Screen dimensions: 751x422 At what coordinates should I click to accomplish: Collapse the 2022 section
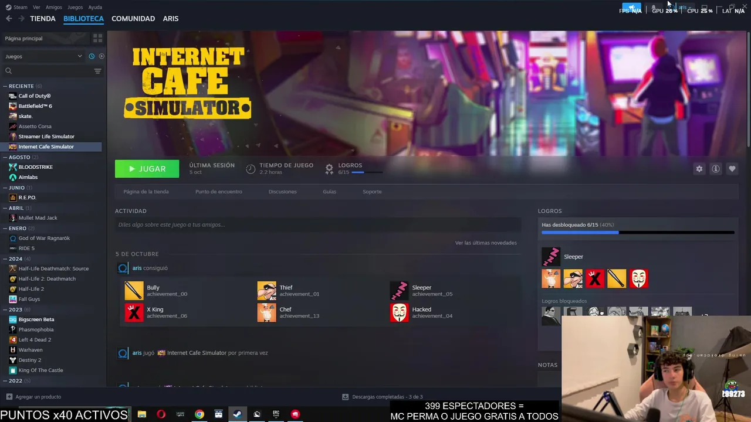tap(5, 380)
